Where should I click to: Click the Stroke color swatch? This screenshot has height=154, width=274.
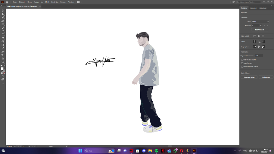point(4,70)
